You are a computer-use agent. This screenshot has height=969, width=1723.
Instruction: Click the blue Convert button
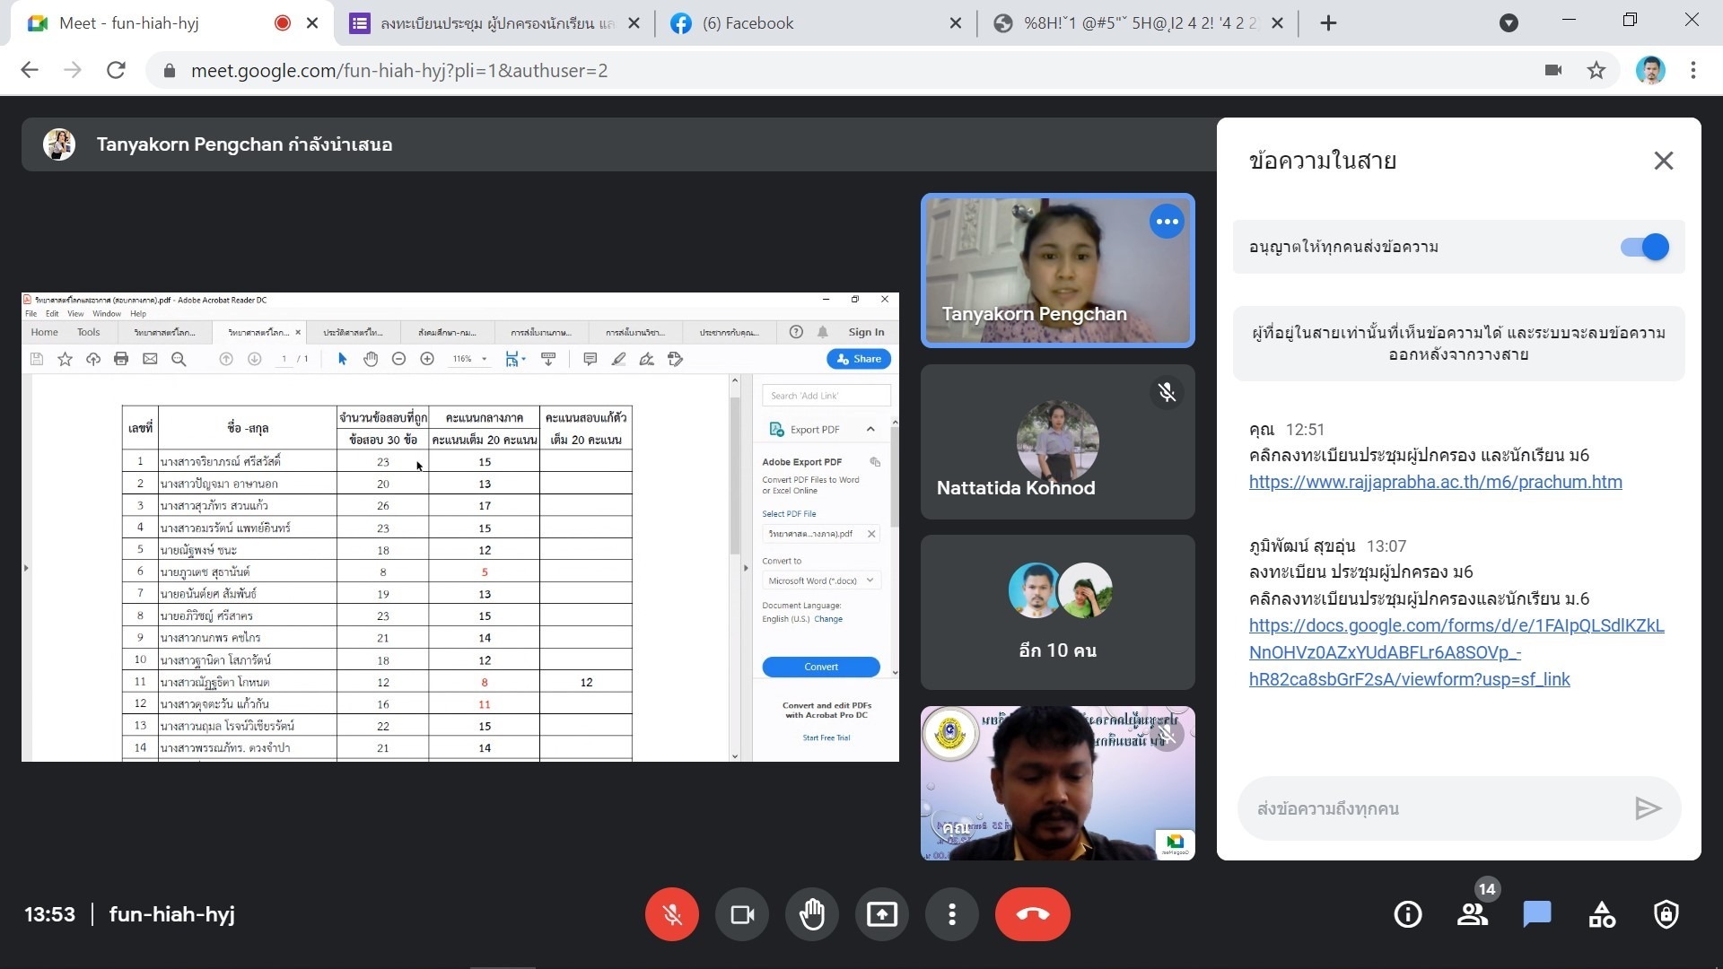pyautogui.click(x=821, y=667)
